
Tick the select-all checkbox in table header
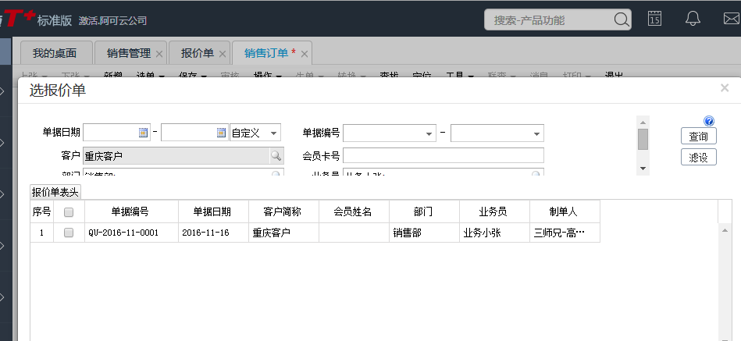(x=69, y=212)
